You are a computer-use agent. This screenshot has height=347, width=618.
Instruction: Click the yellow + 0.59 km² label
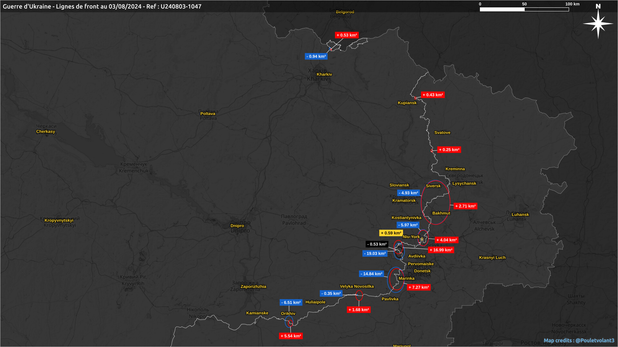[x=391, y=233]
